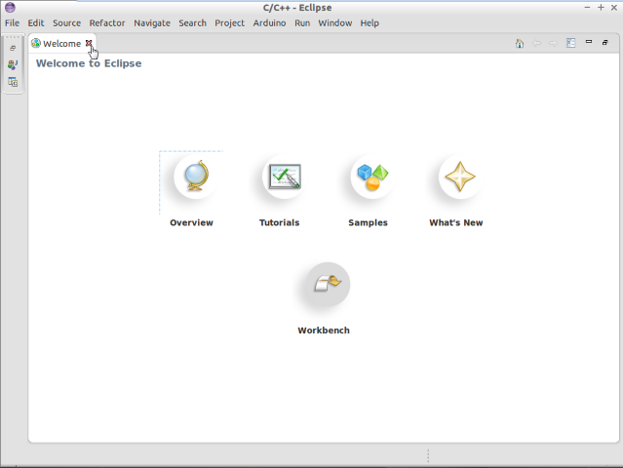Image resolution: width=623 pixels, height=468 pixels.
Task: Open the Source menu
Action: 66,23
